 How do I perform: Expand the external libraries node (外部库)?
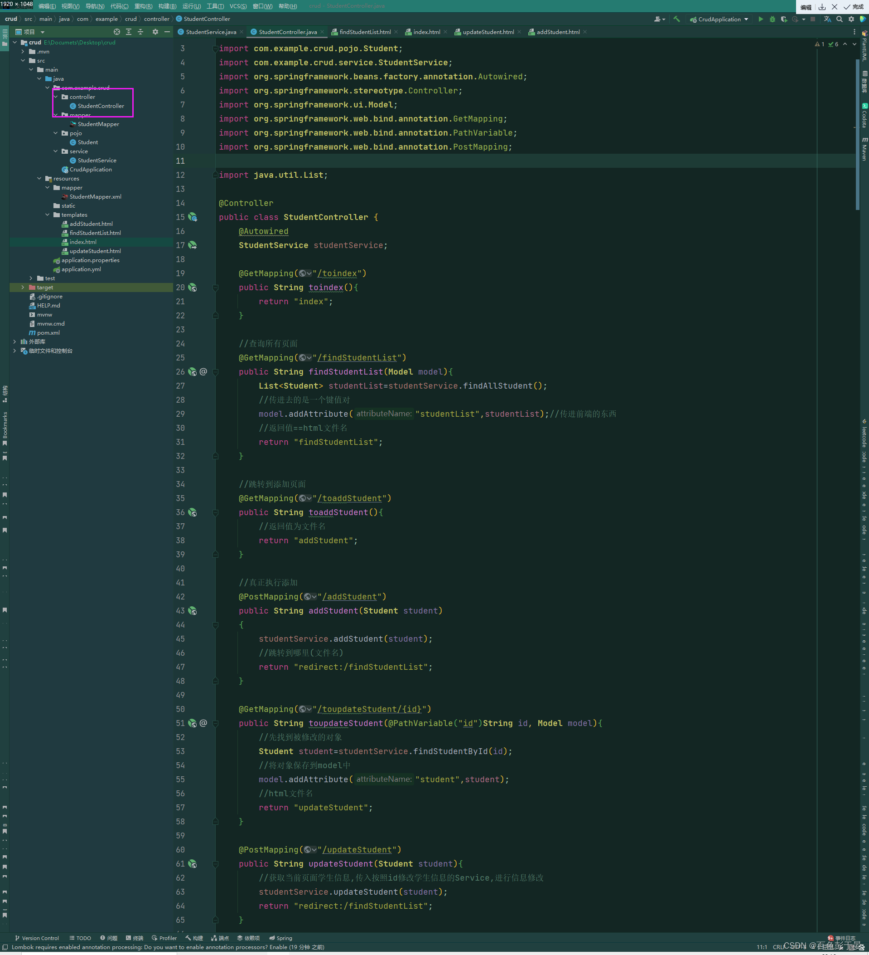click(x=14, y=341)
